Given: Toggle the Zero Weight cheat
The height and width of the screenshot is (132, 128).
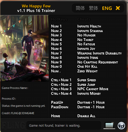Looking at the screenshot, I should point(87,71).
